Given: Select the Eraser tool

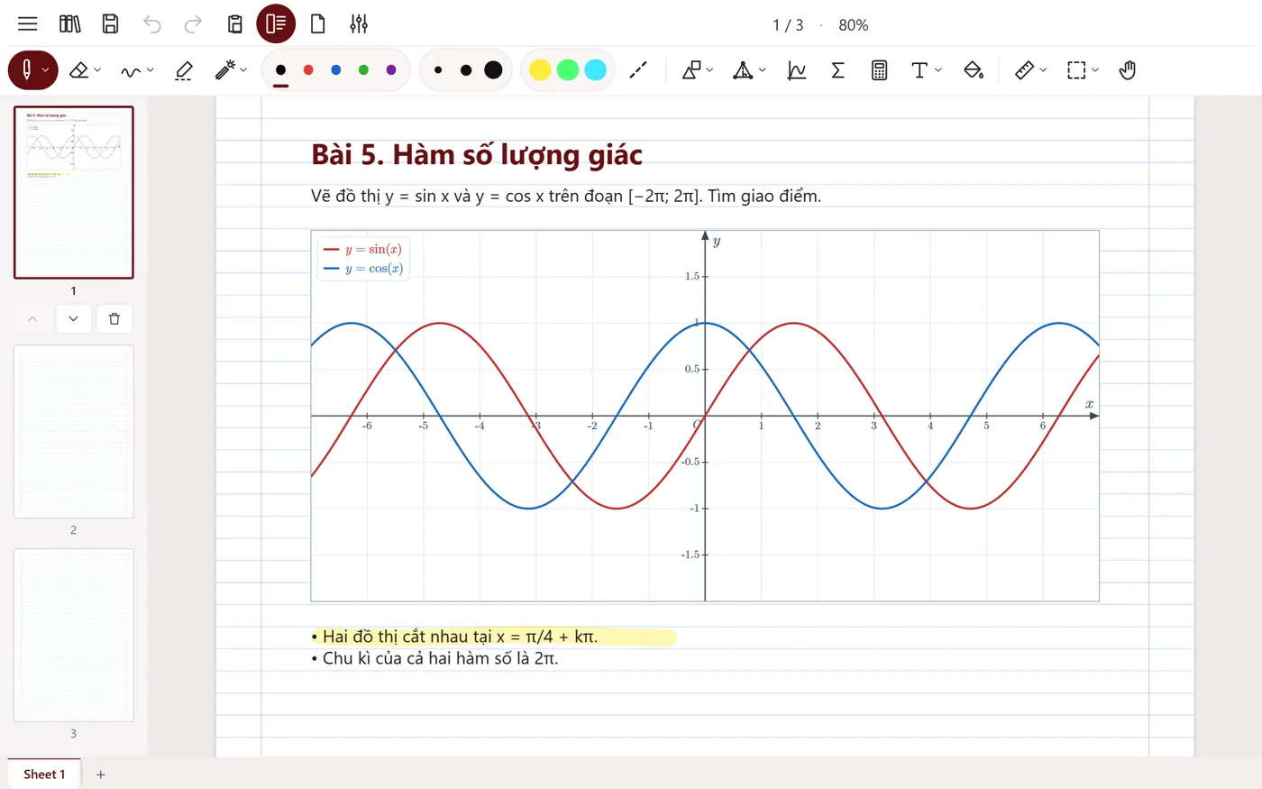Looking at the screenshot, I should pos(79,70).
